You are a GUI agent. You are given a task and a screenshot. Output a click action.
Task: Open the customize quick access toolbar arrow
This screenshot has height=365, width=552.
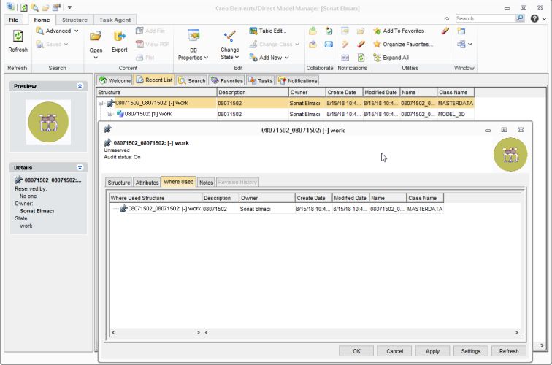point(69,7)
